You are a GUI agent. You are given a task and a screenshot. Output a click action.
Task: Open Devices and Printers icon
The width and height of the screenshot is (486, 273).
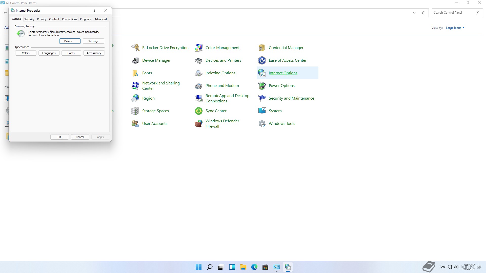tap(199, 60)
